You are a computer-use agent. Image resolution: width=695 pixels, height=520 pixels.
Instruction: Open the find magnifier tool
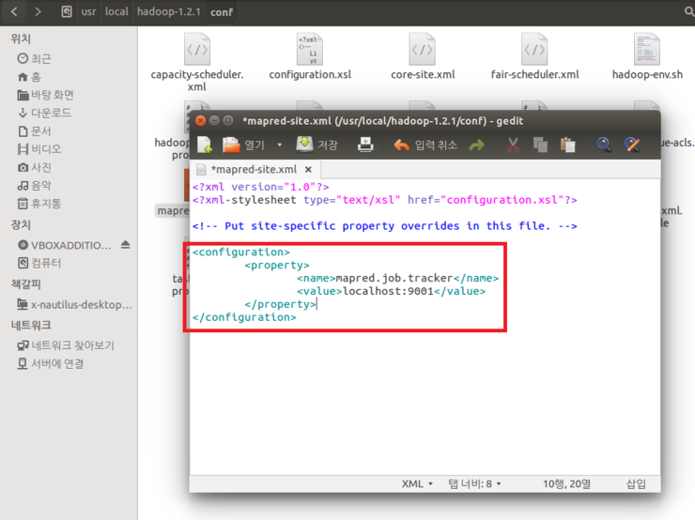click(x=604, y=145)
